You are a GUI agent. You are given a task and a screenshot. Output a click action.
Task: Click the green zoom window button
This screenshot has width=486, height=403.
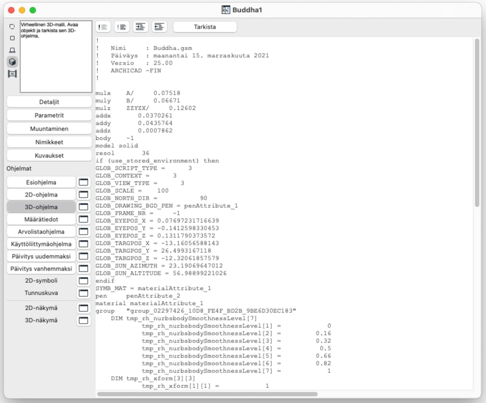click(33, 10)
